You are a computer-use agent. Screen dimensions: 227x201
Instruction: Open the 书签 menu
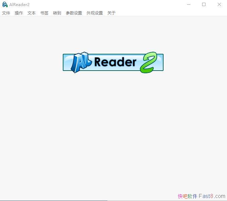[44, 13]
